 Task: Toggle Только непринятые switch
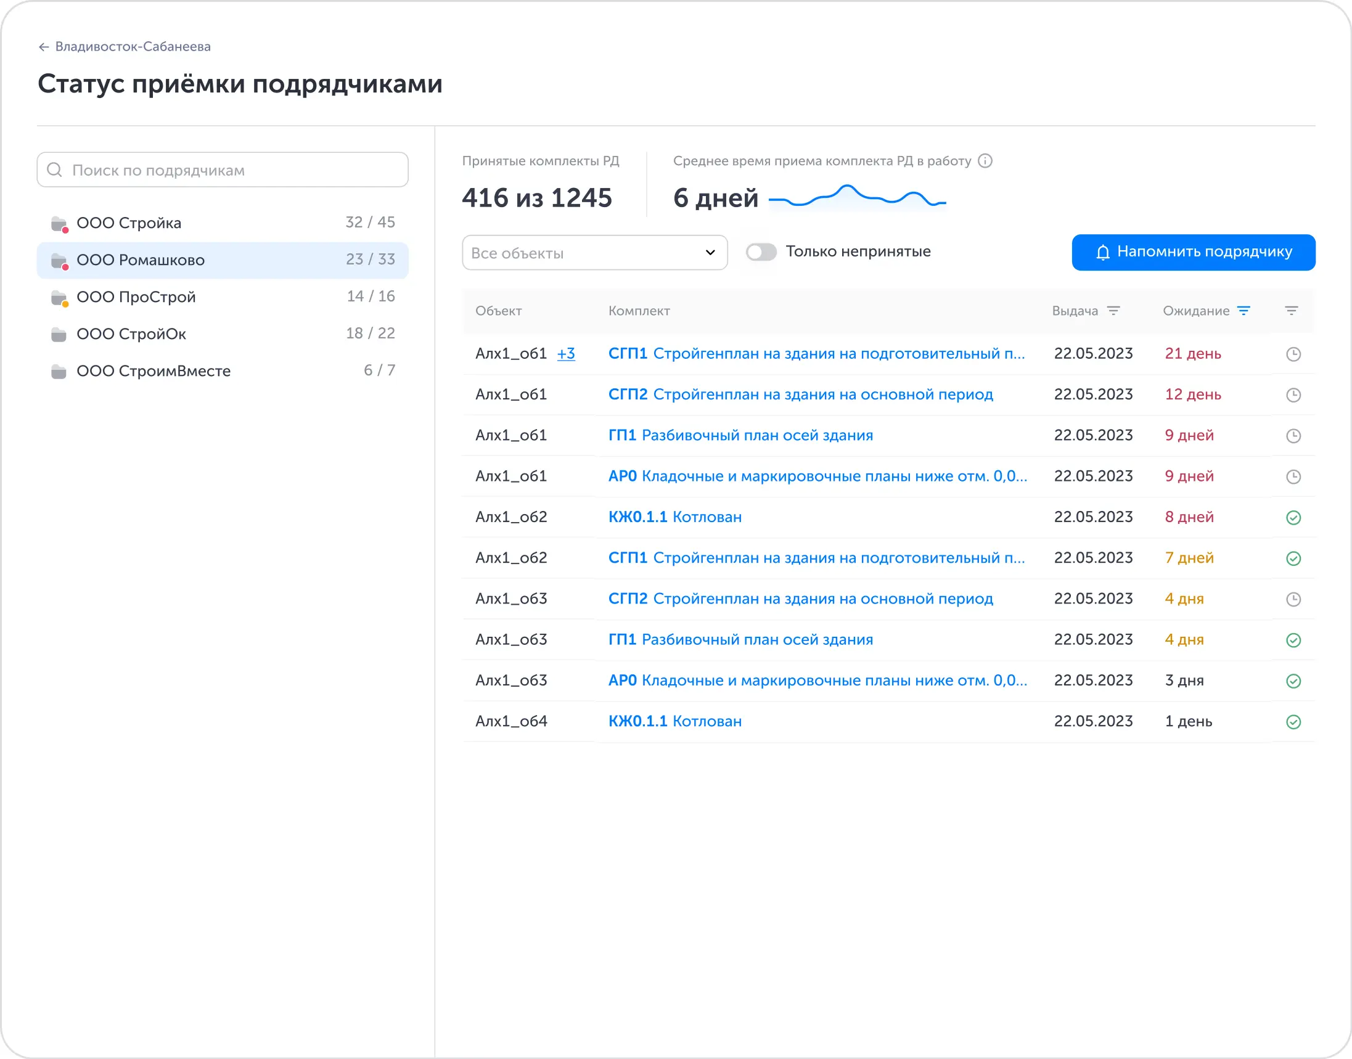(x=761, y=252)
